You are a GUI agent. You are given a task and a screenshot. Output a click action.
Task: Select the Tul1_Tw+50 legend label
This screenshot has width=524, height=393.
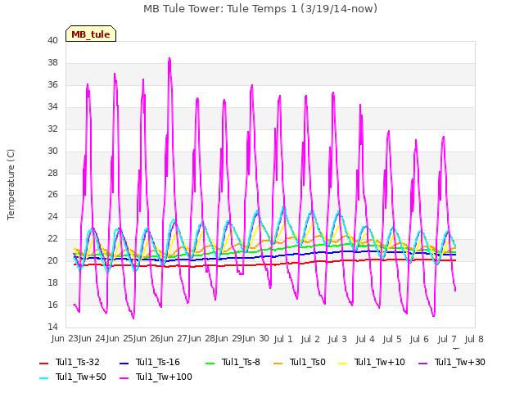[81, 377]
